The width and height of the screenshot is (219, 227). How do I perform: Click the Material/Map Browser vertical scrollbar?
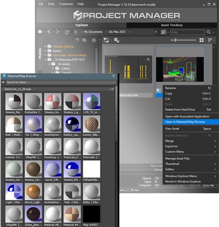coord(116,114)
